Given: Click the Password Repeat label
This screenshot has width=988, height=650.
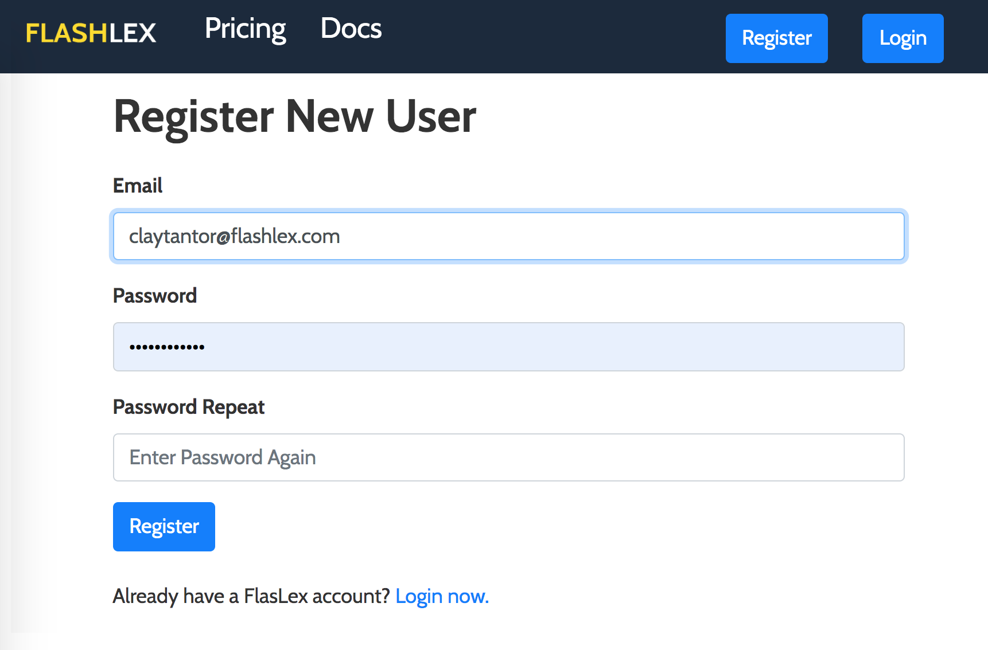Looking at the screenshot, I should (189, 407).
